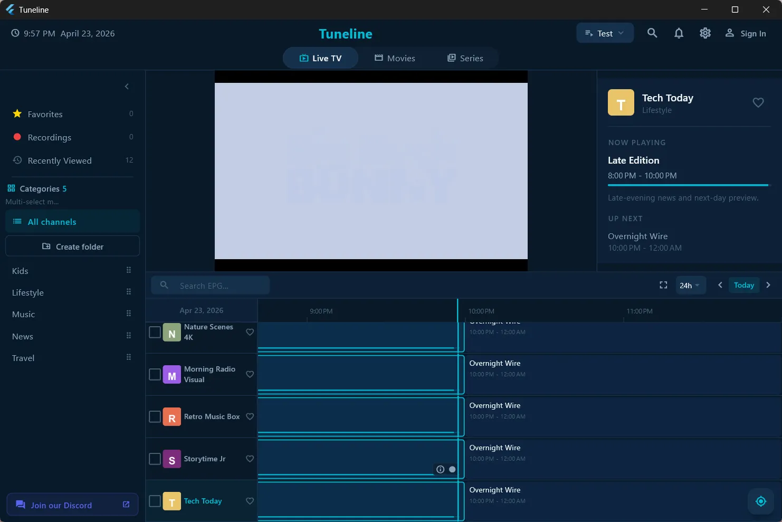Favorite the Morning Radio Visual channel

[250, 374]
